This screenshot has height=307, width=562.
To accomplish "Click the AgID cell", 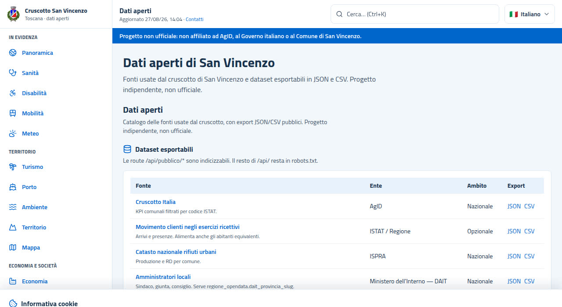I will [376, 206].
